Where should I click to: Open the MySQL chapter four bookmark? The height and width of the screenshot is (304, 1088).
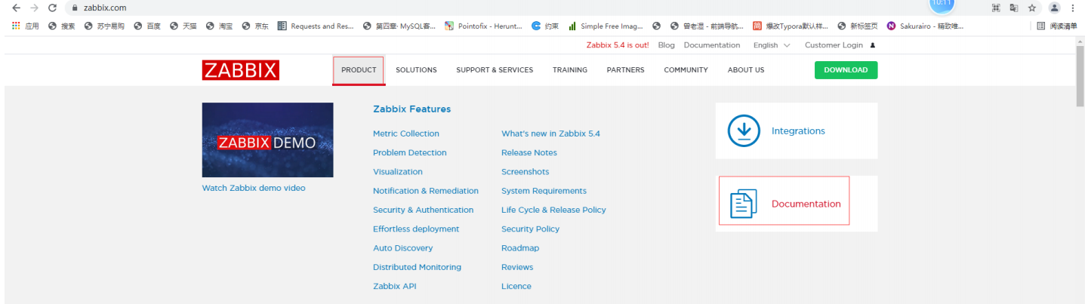pos(399,26)
